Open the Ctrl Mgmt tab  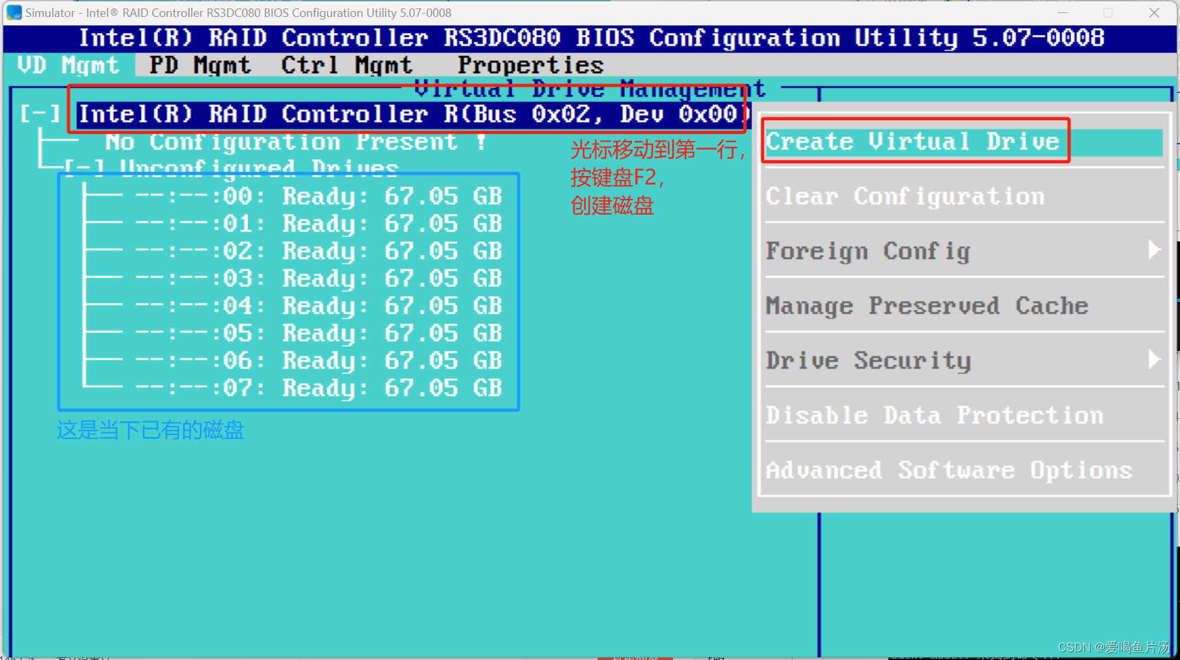(346, 65)
